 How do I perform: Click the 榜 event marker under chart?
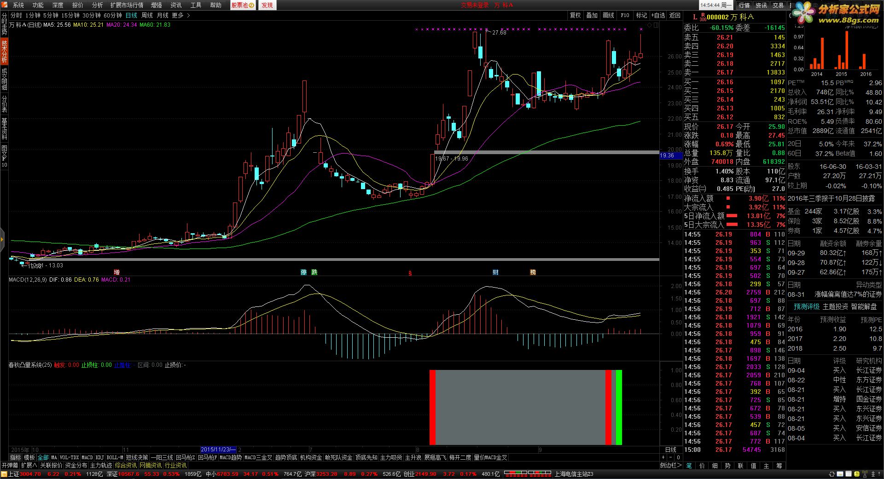533,272
